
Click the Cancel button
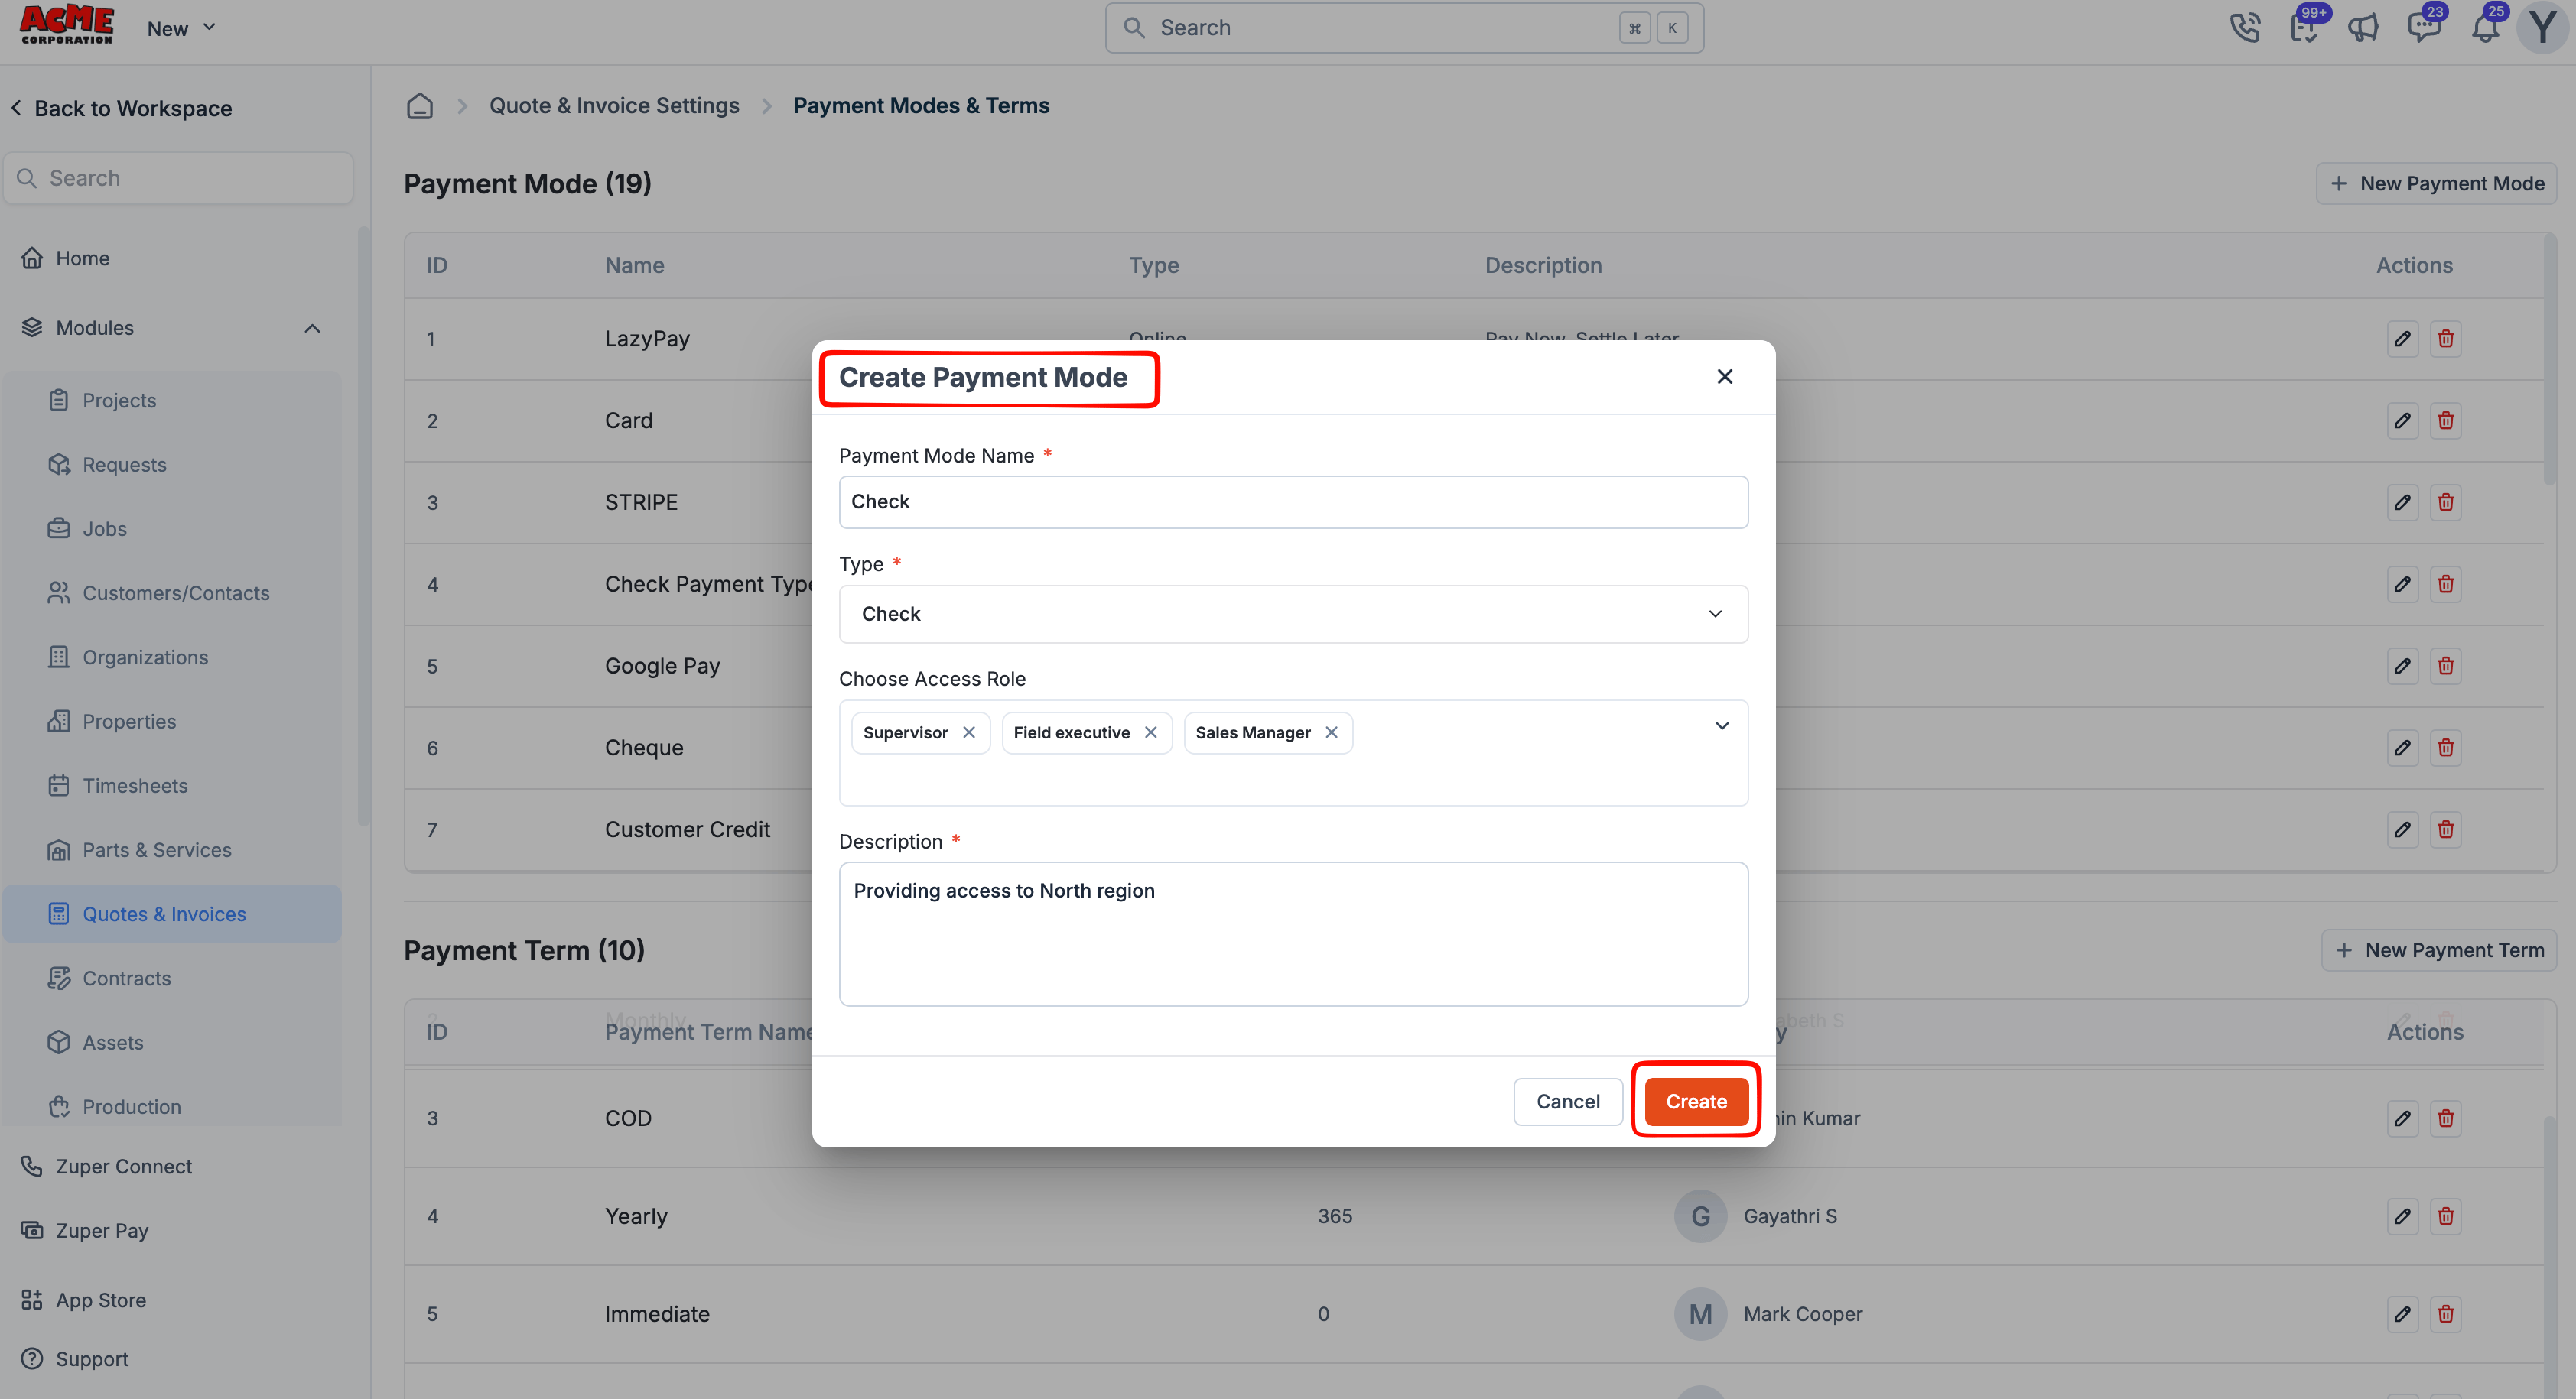[1568, 1102]
